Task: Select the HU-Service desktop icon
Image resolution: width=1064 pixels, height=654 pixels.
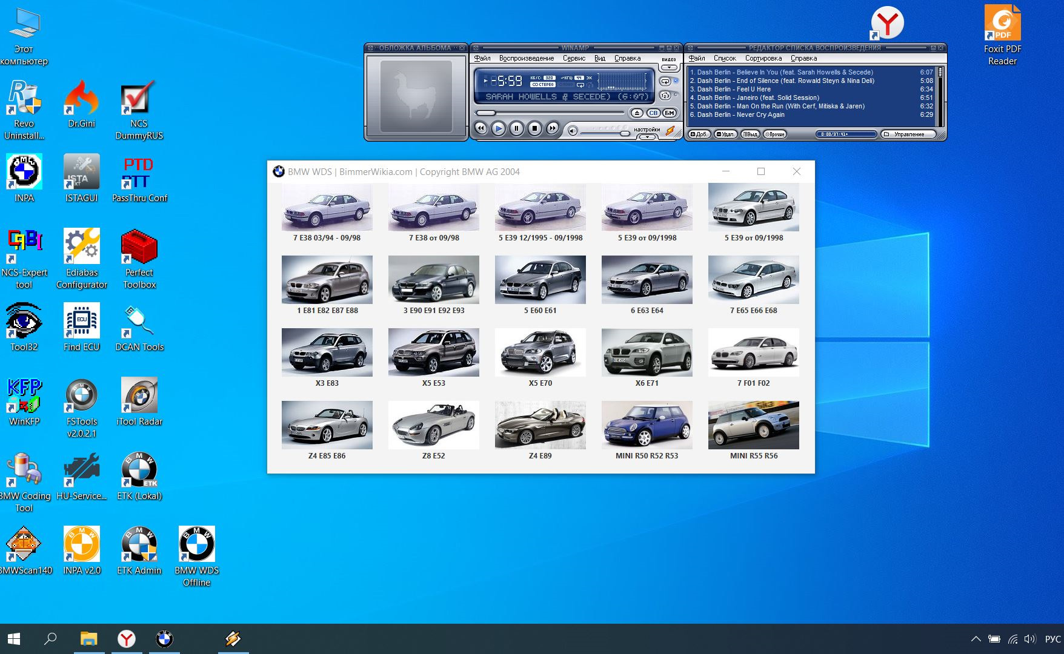Action: tap(81, 476)
